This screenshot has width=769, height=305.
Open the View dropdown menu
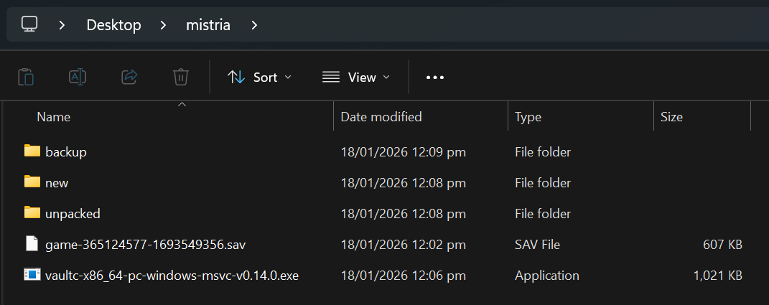[356, 78]
